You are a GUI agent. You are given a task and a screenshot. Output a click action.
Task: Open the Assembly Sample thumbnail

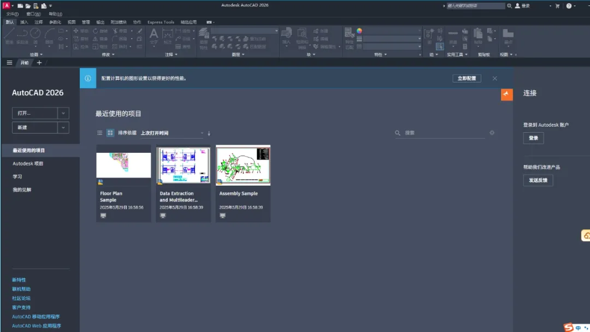[243, 165]
